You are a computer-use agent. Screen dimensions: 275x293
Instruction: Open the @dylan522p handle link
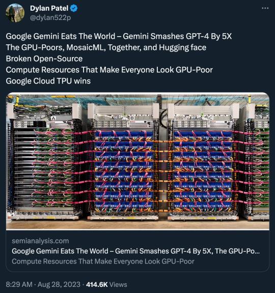tap(50, 17)
